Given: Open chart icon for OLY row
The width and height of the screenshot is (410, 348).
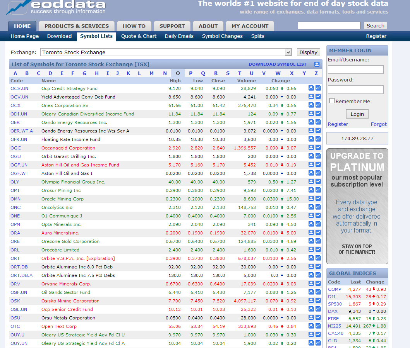Looking at the screenshot, I should tap(318, 182).
